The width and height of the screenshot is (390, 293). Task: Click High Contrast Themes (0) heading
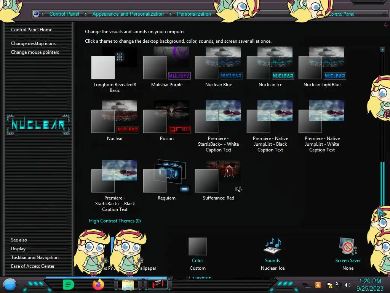tap(115, 221)
